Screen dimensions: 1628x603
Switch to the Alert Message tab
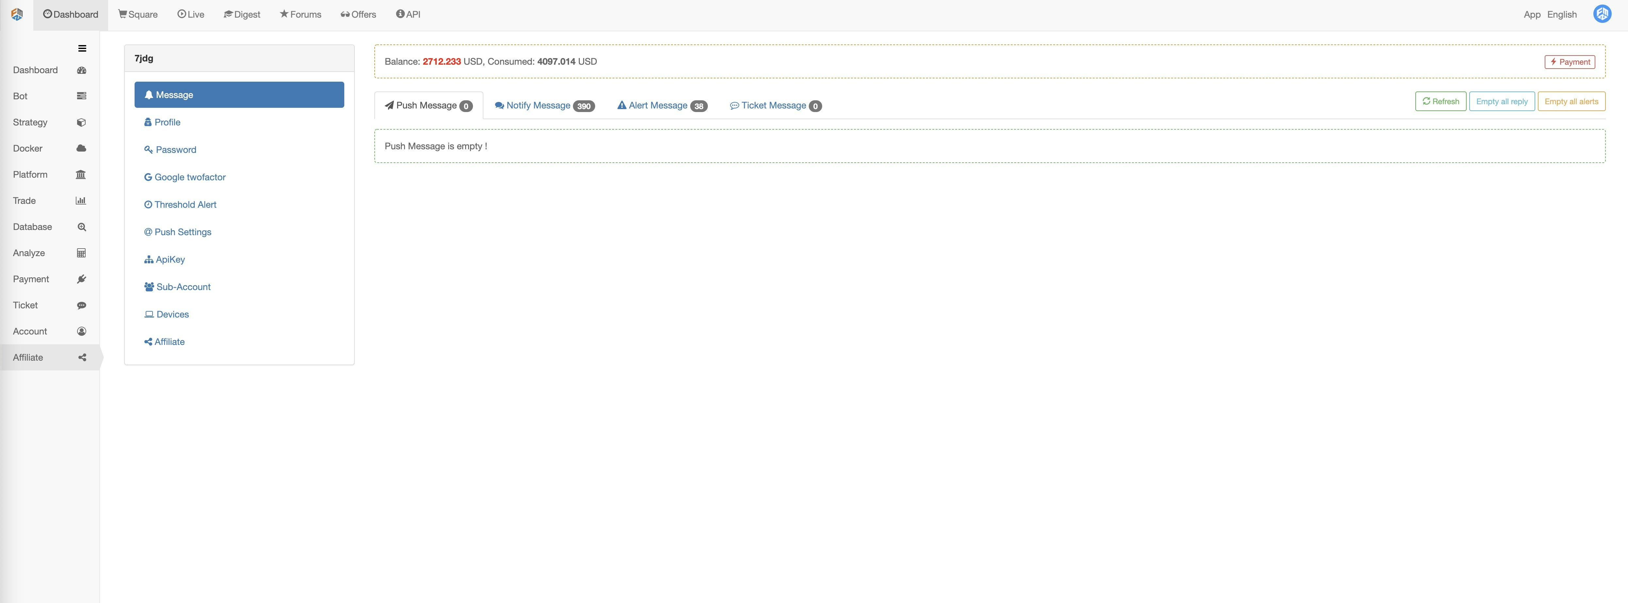(662, 106)
